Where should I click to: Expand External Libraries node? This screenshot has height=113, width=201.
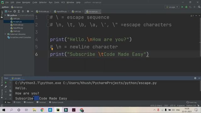tap(5, 34)
